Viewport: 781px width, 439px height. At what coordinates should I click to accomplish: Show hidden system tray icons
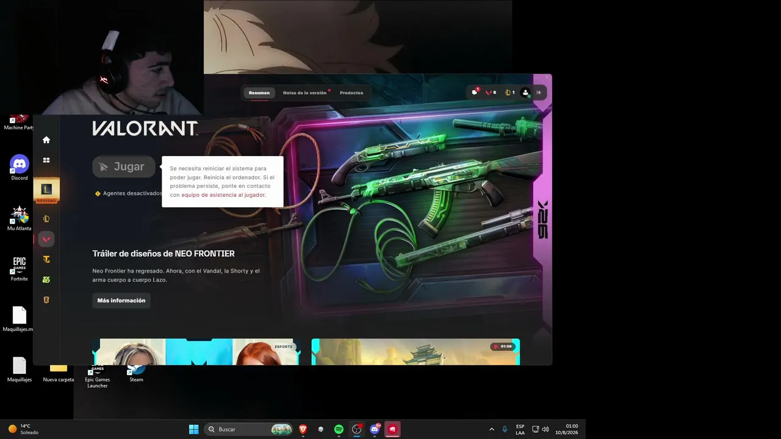pyautogui.click(x=492, y=429)
